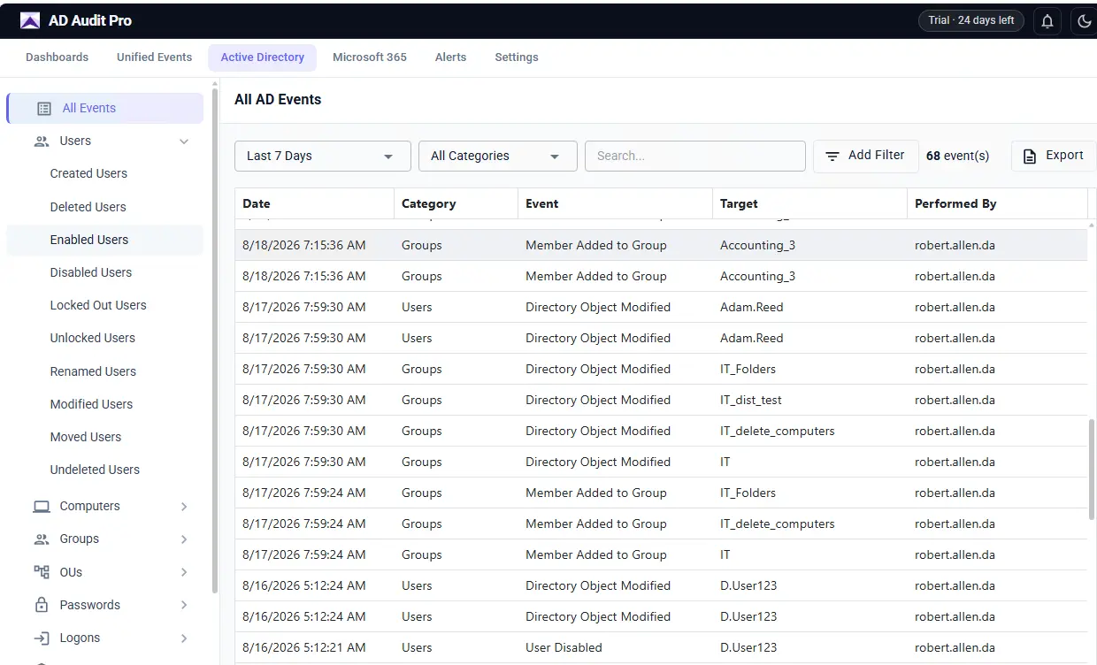Click the Add Filter button

coord(866,156)
